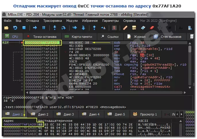The height and width of the screenshot is (139, 197).
Task: Click the horizontal scrollbar right arrow
Action: pyautogui.click(x=185, y=93)
